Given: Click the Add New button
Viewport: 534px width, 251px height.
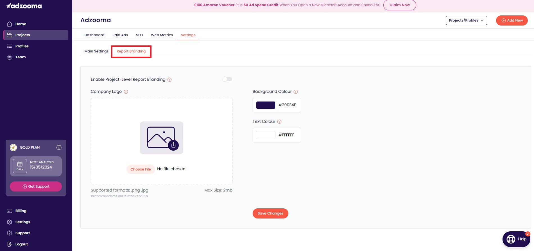Looking at the screenshot, I should point(512,20).
